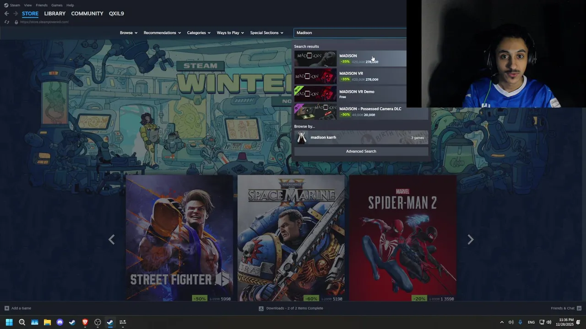Show next carousel items with right arrow
The image size is (586, 329).
click(x=470, y=239)
